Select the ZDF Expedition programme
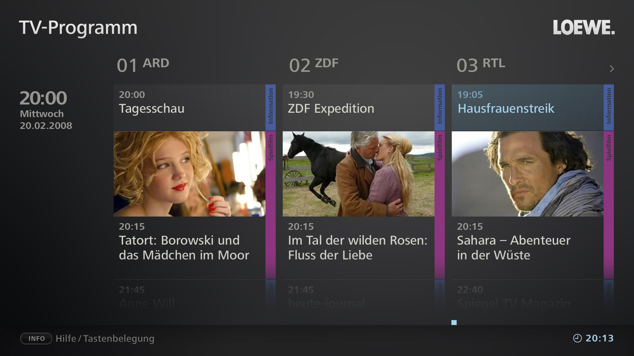634x356 pixels. (x=359, y=107)
